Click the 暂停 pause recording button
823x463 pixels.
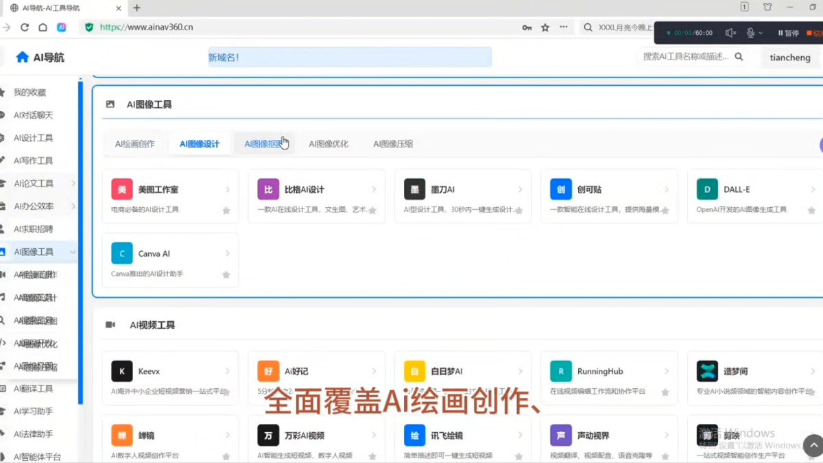[x=788, y=33]
